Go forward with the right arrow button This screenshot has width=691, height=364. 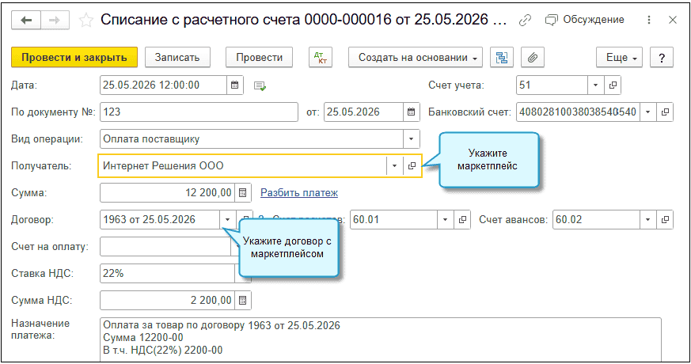(55, 21)
